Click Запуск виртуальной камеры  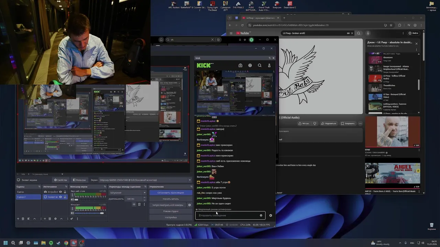[x=168, y=205]
